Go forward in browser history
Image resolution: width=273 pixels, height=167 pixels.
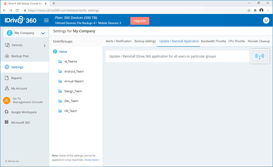click(x=11, y=11)
